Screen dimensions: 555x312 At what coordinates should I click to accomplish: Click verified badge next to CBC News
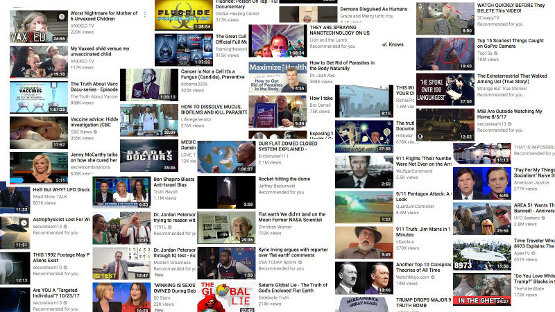pos(95,132)
